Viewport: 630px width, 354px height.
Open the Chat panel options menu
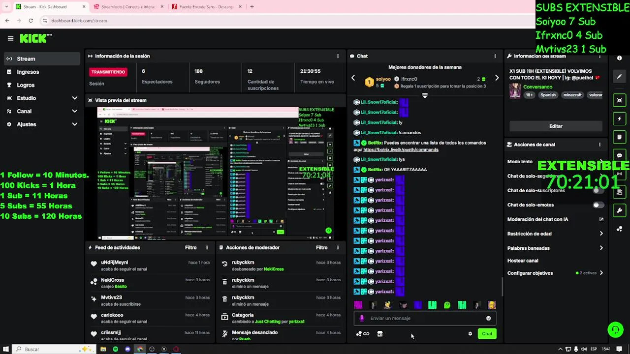click(495, 56)
